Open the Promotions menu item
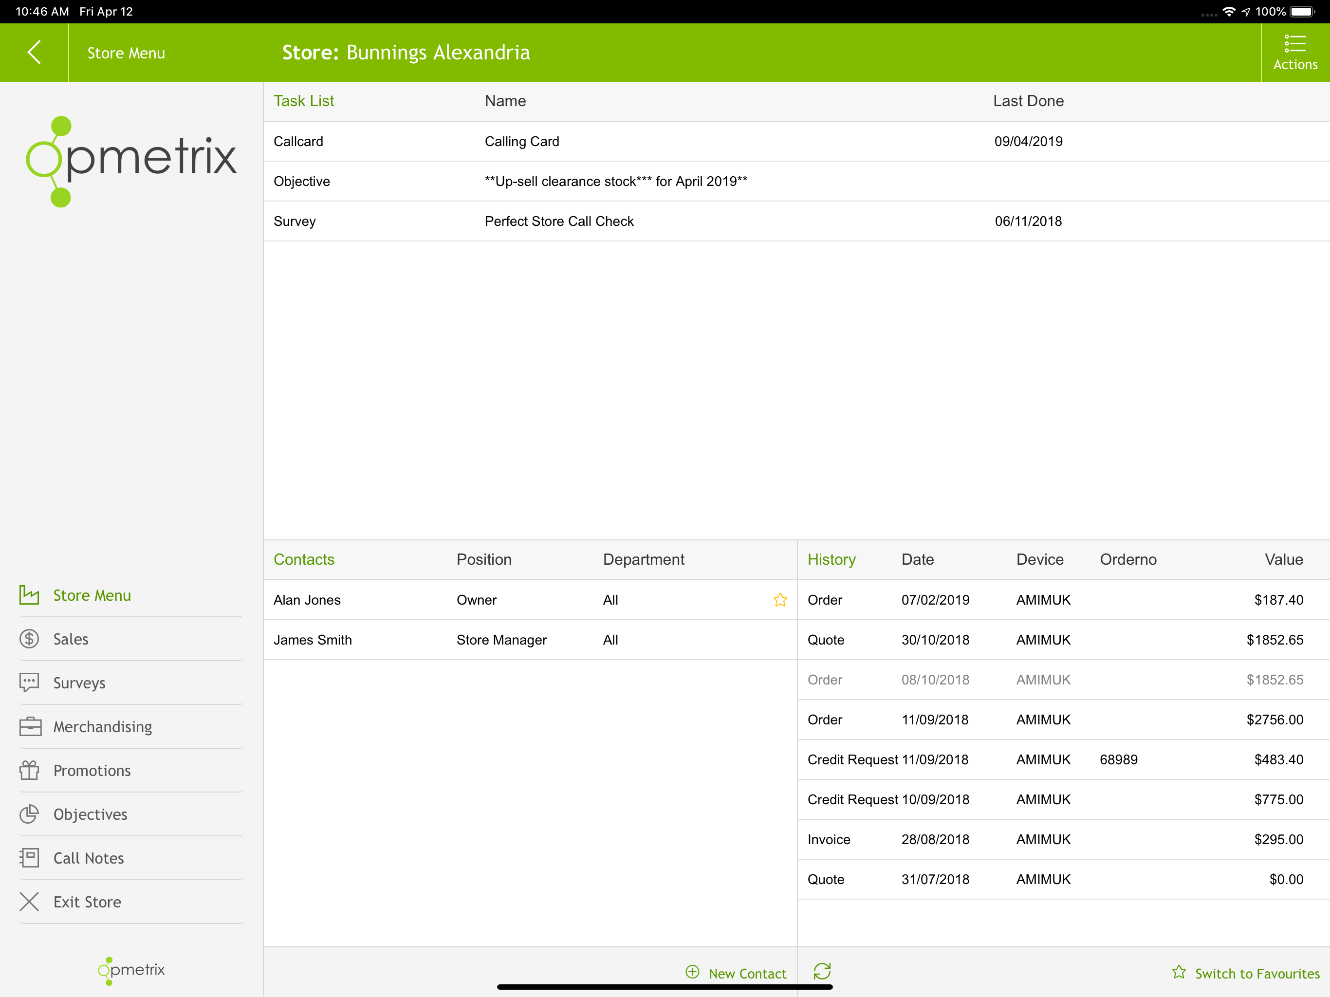 (x=130, y=770)
